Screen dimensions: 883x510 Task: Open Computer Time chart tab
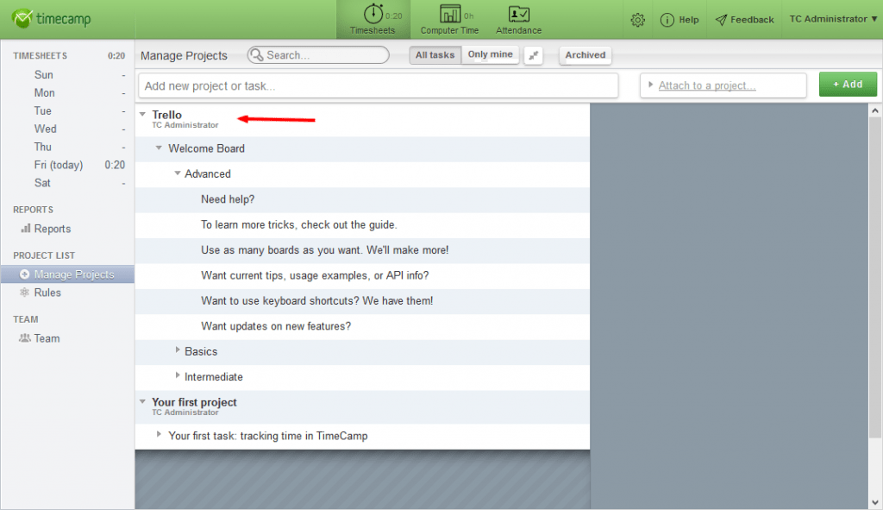coord(449,20)
